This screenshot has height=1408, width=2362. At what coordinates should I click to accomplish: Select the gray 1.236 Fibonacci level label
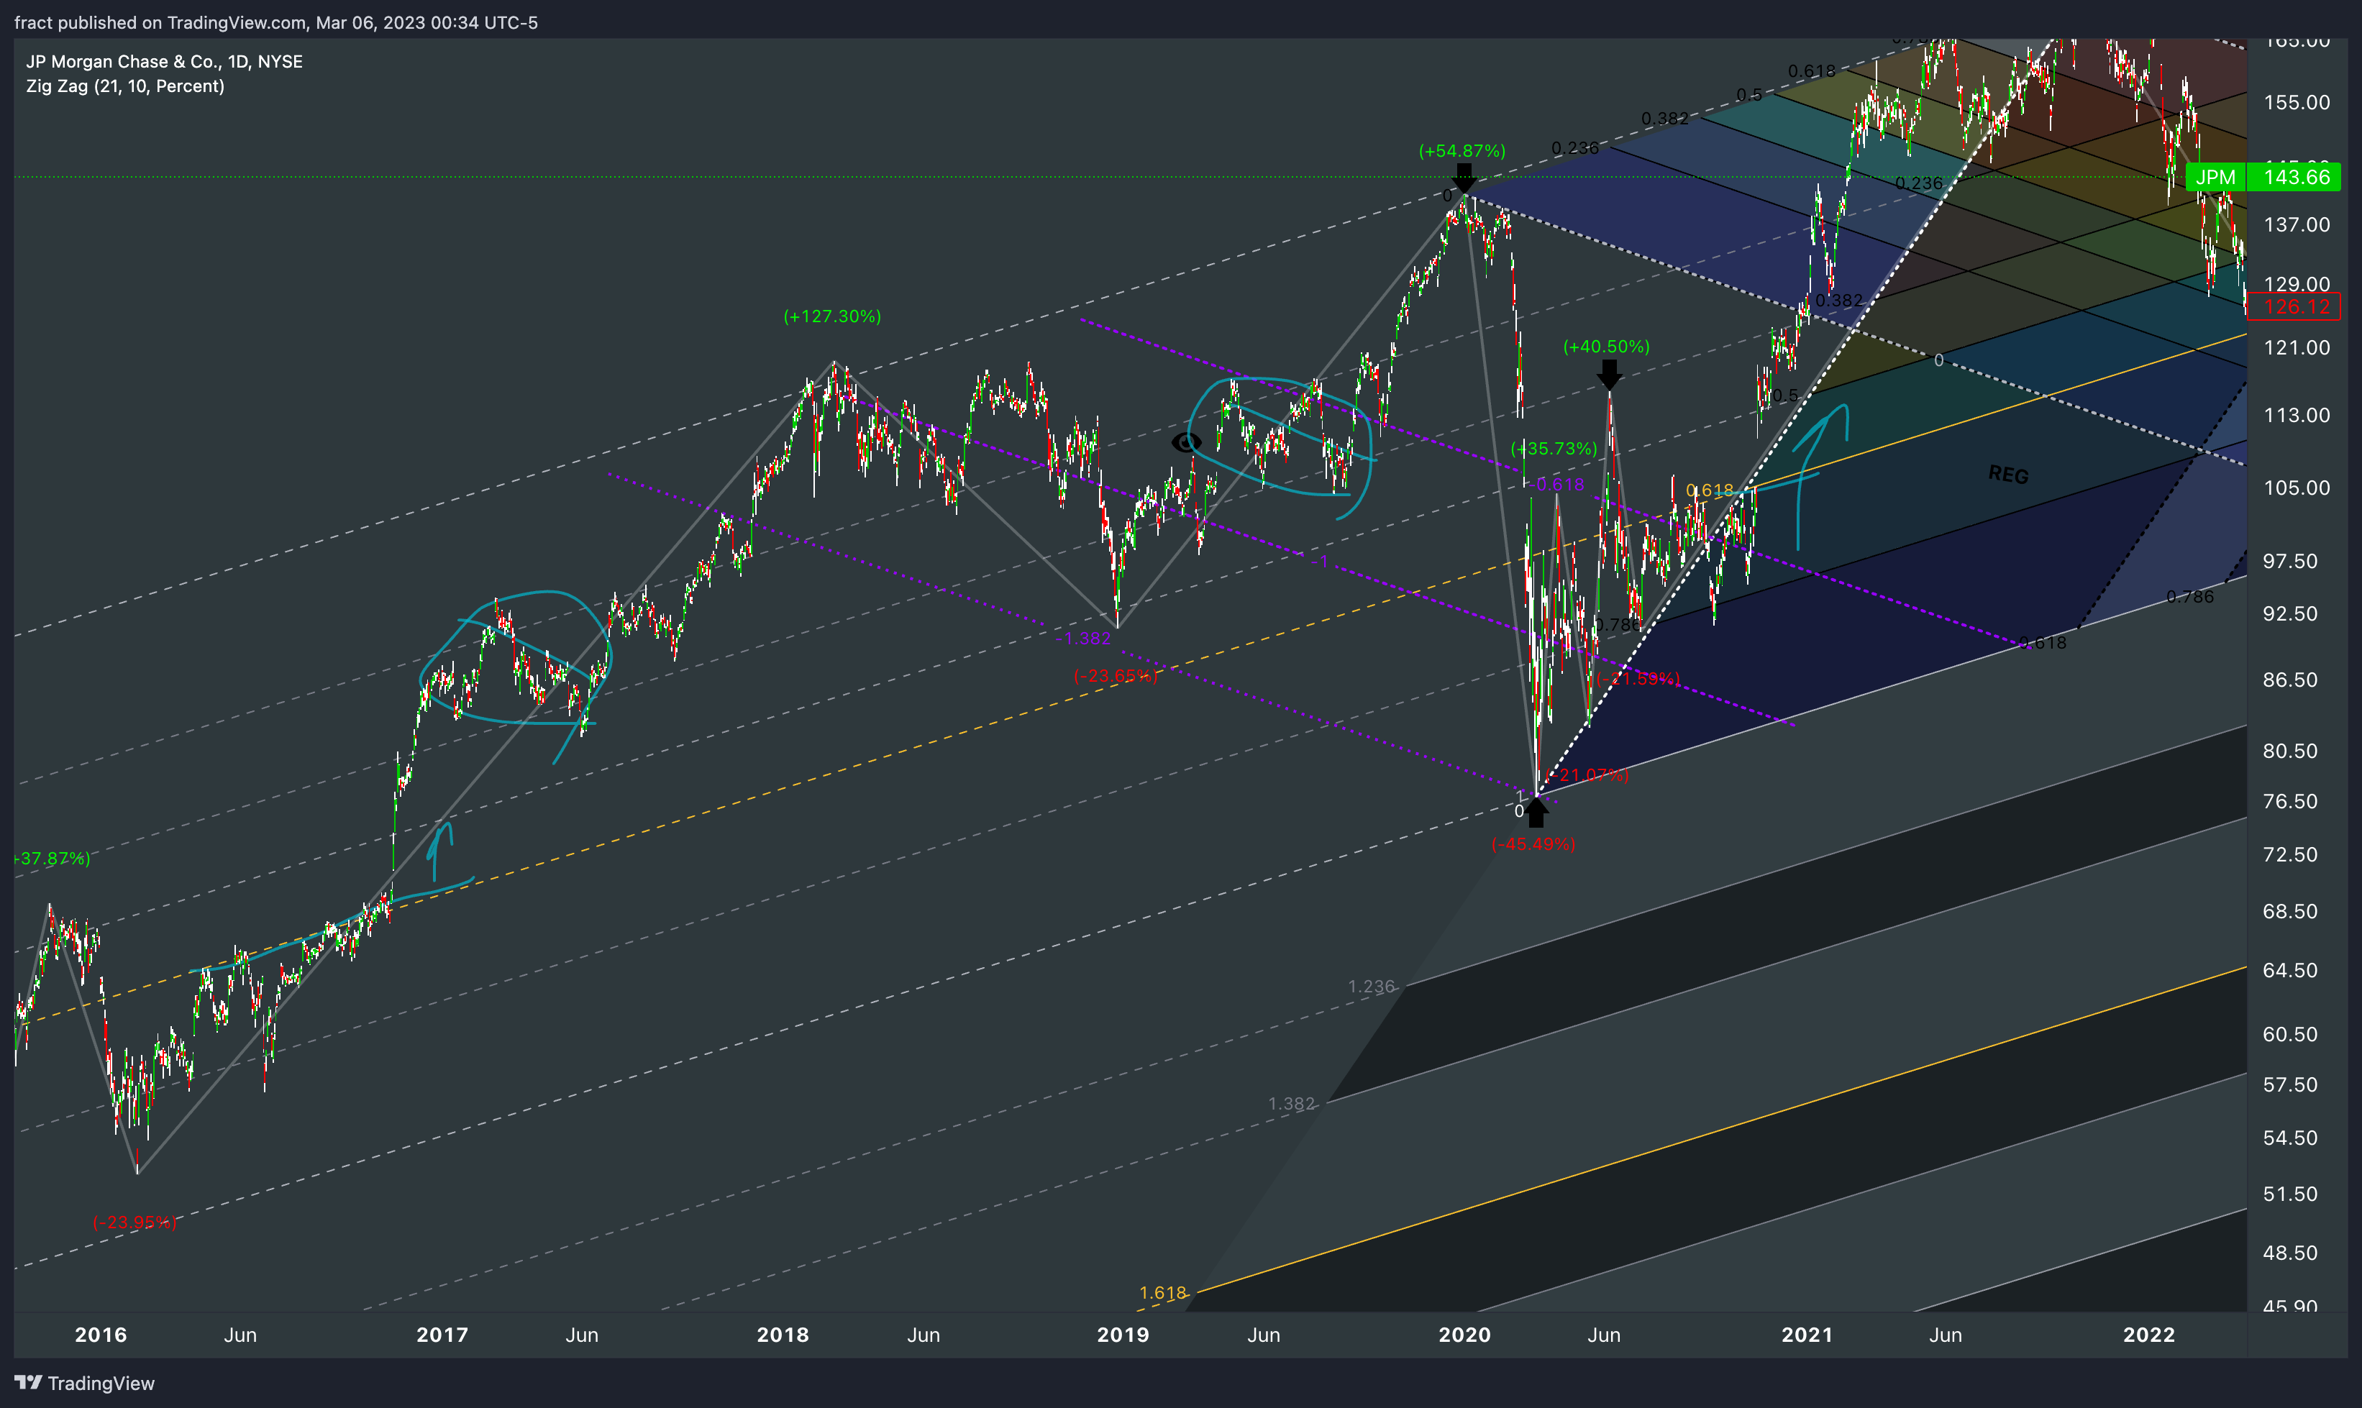[x=1372, y=987]
